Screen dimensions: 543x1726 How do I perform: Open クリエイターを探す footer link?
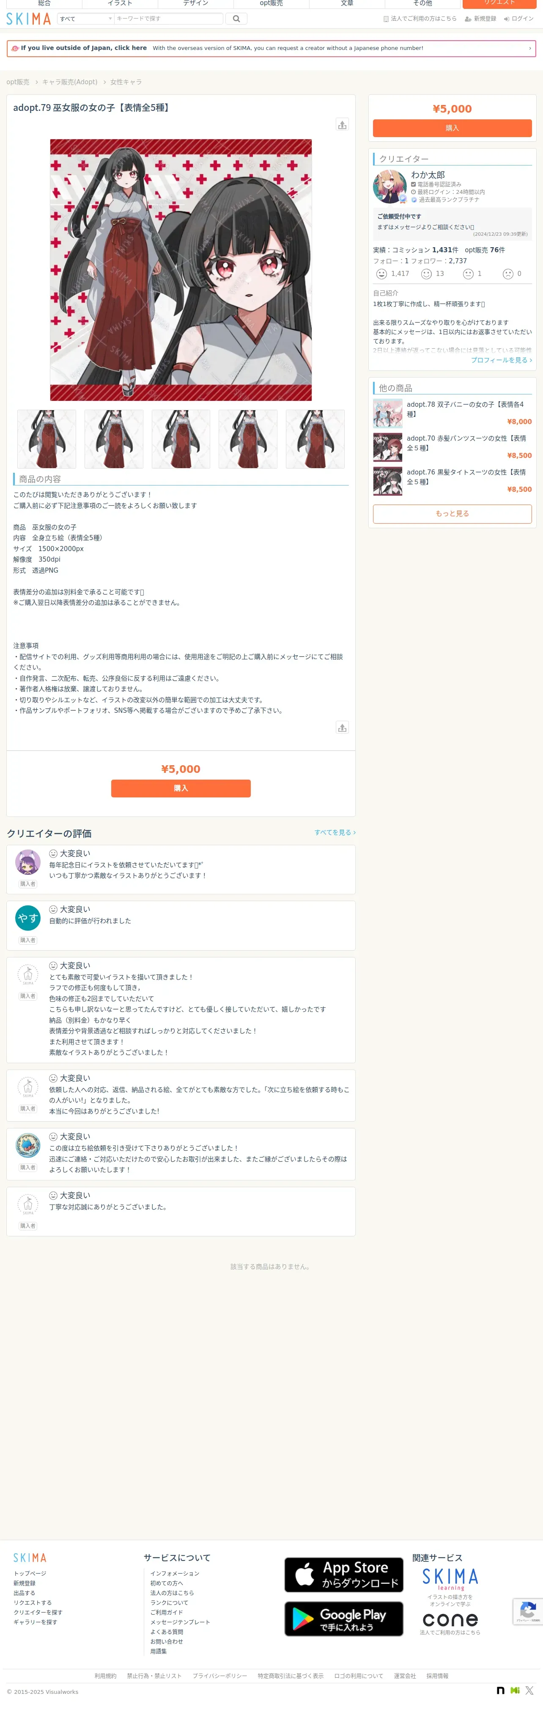click(38, 1612)
